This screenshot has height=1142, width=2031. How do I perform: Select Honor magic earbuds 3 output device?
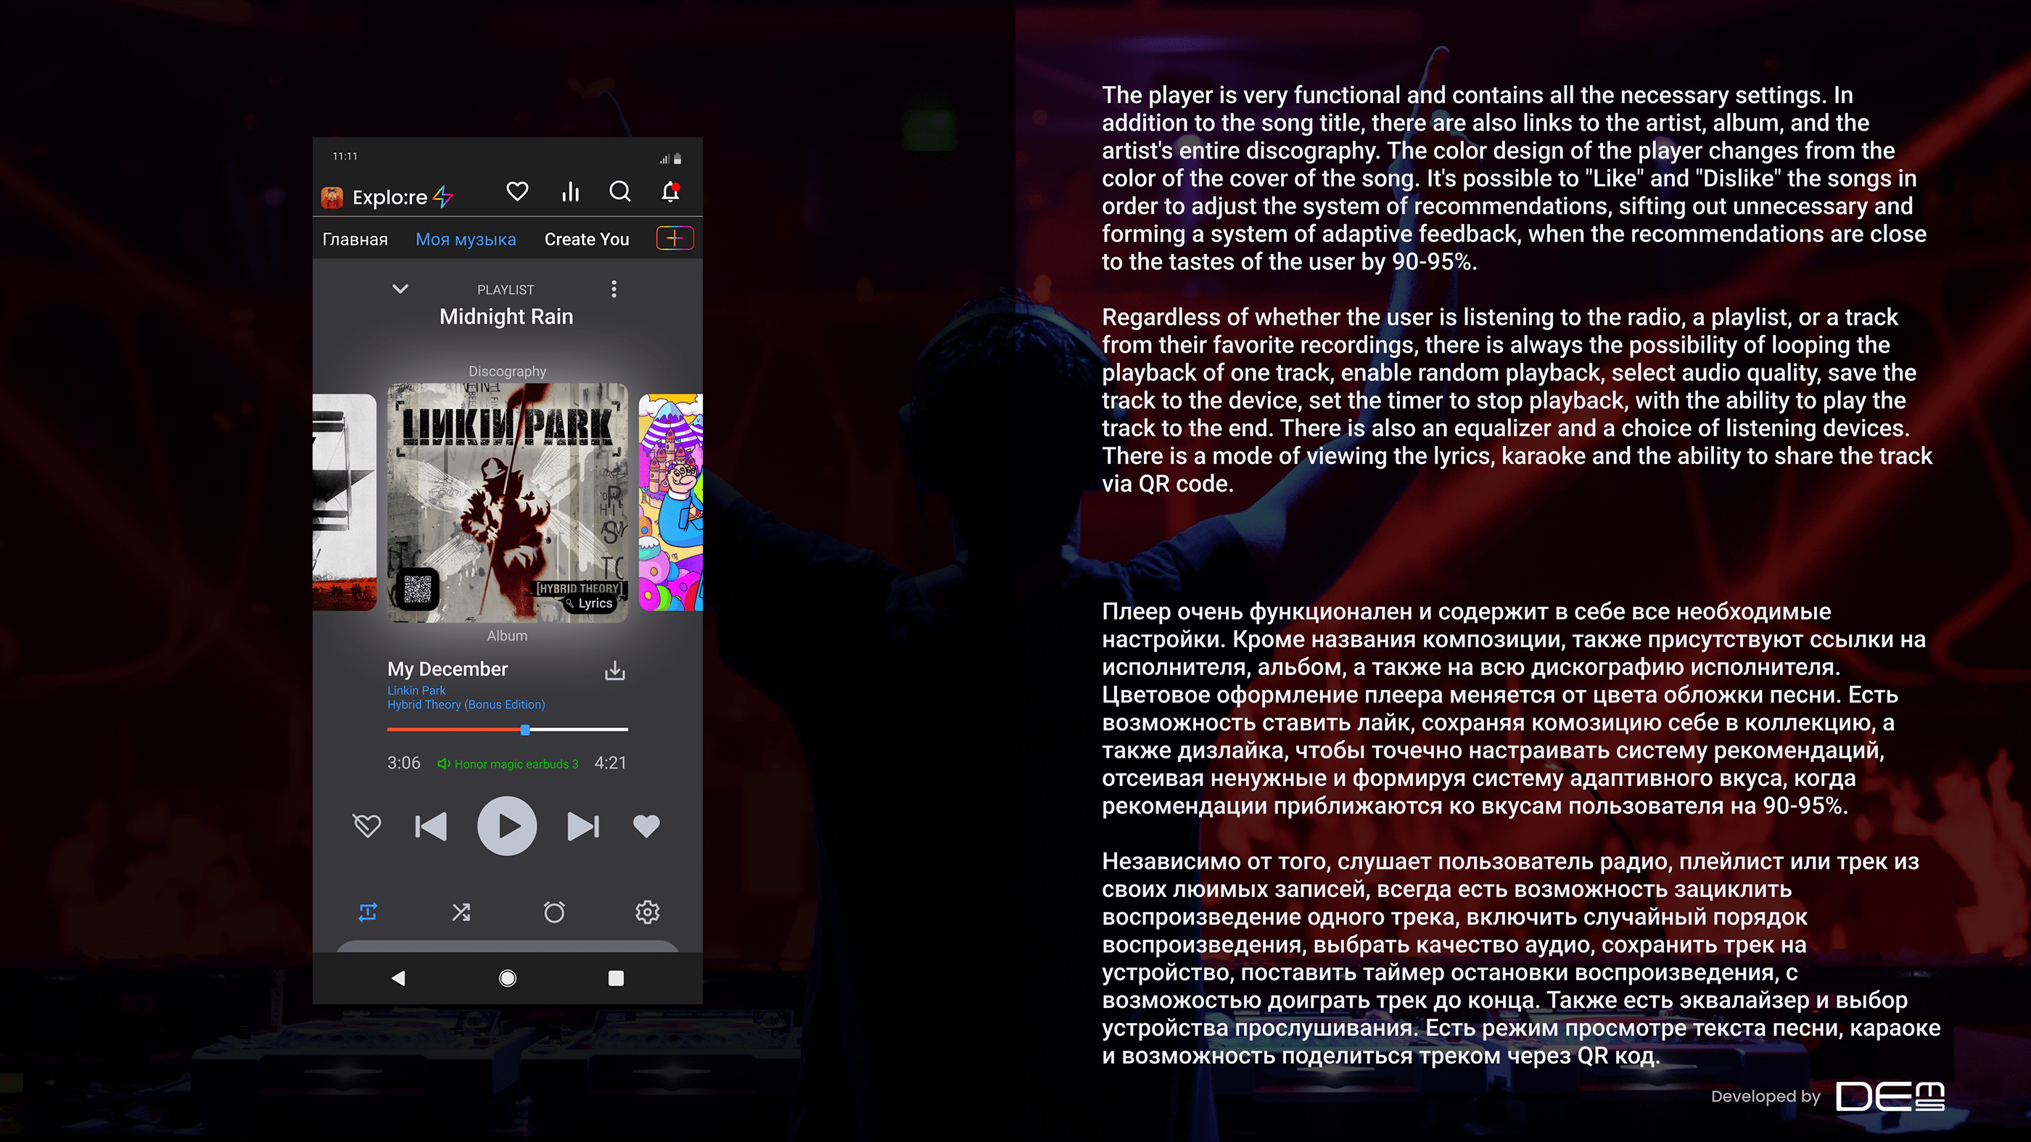508,764
